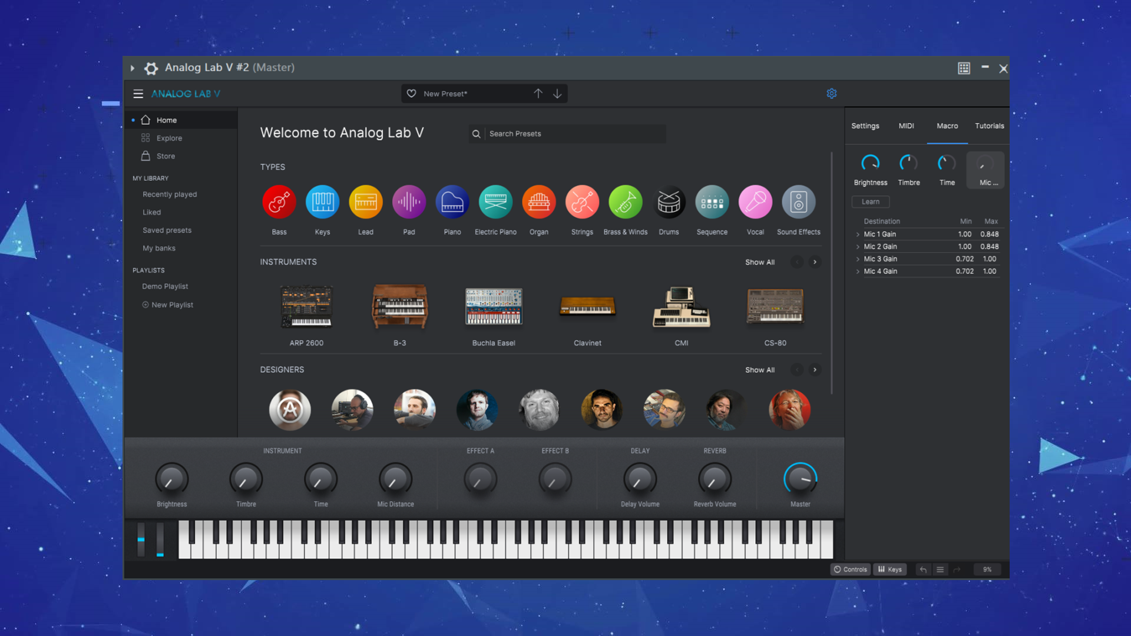Expand Show All designers section
Image resolution: width=1131 pixels, height=636 pixels.
[760, 369]
